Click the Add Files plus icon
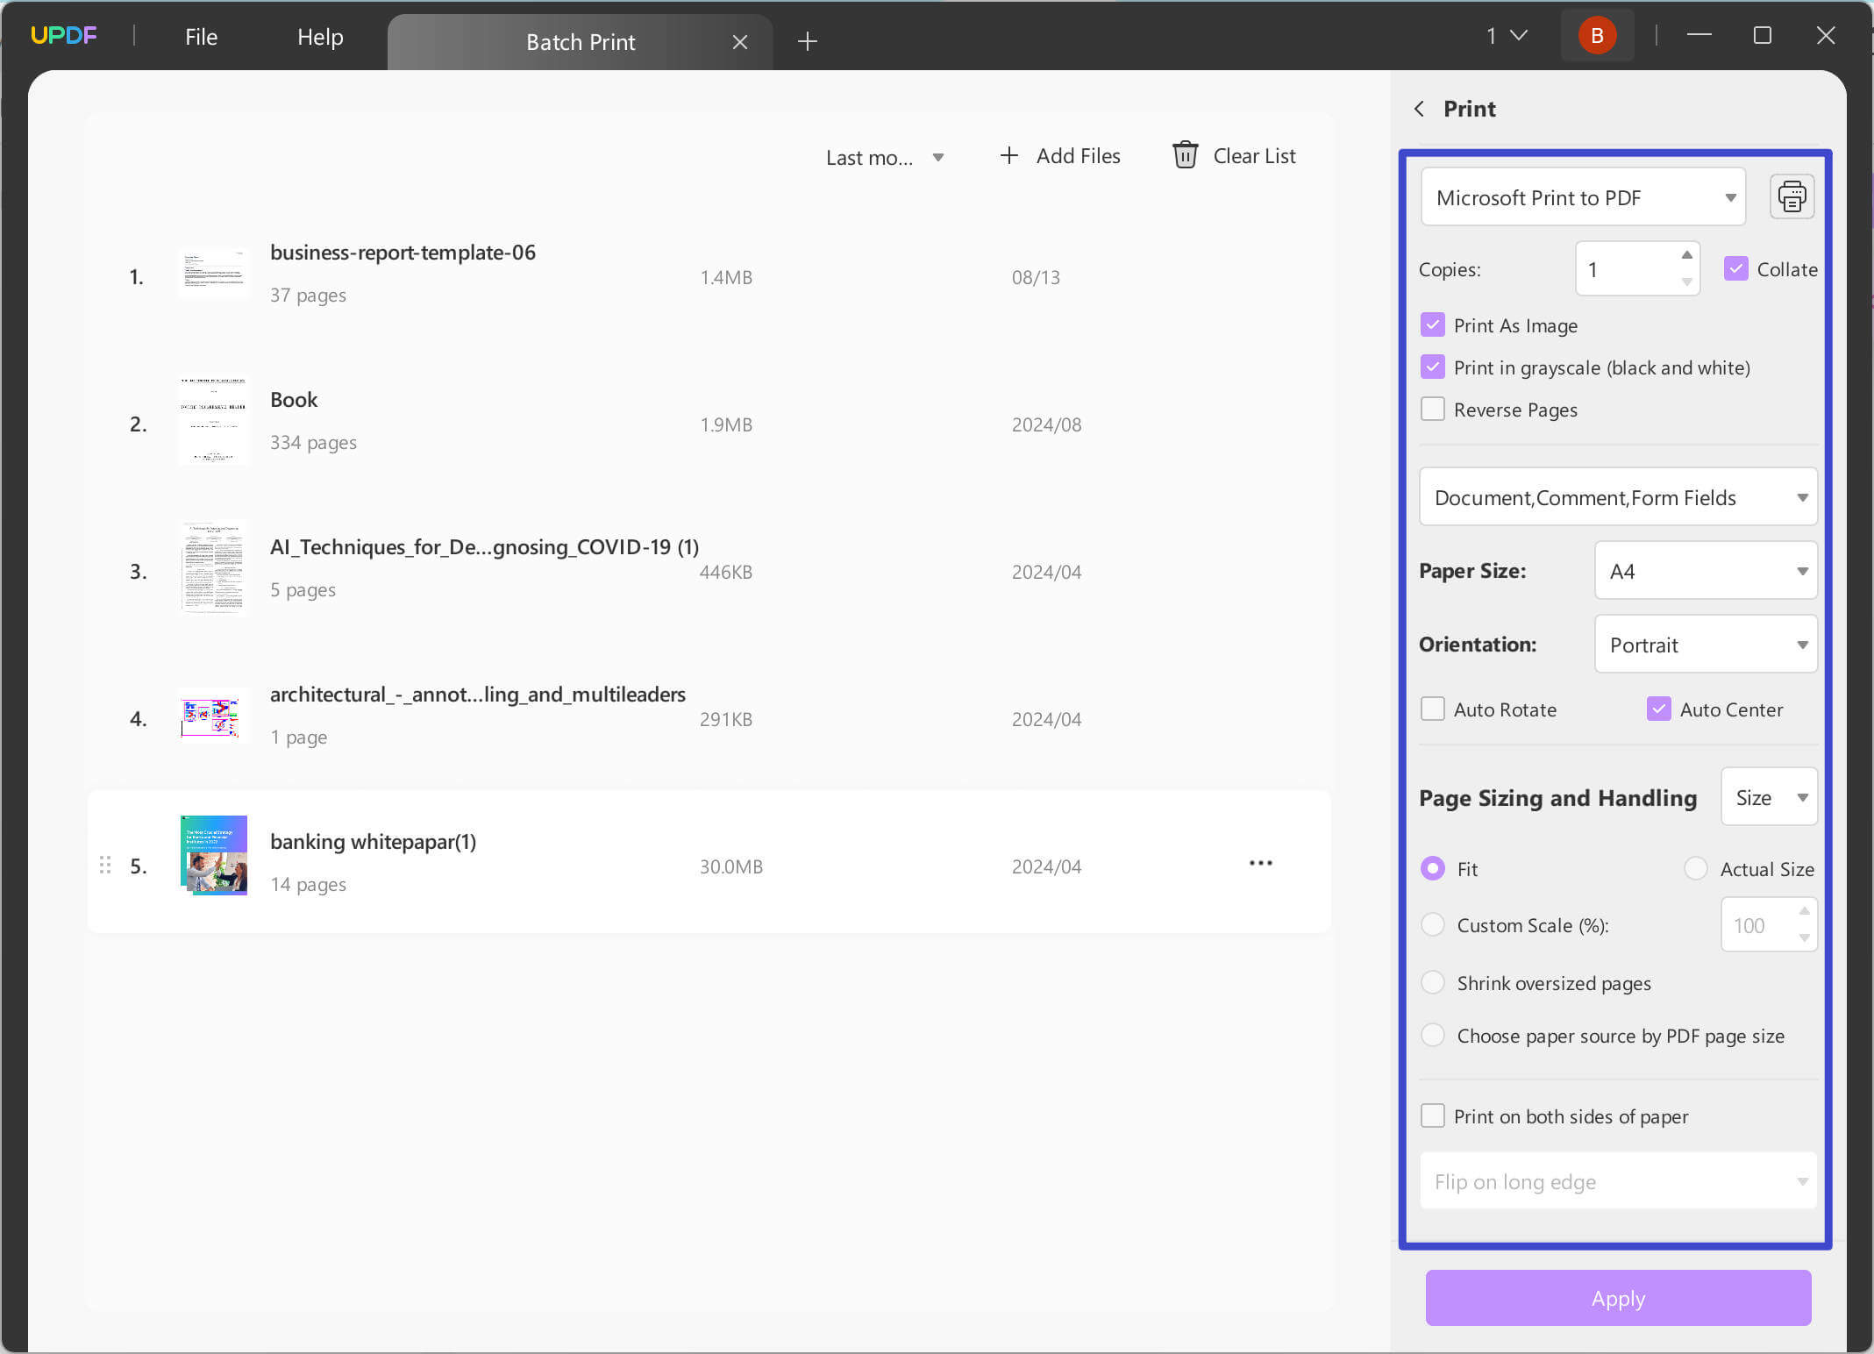Screen dimensions: 1874x1354 click(1008, 155)
